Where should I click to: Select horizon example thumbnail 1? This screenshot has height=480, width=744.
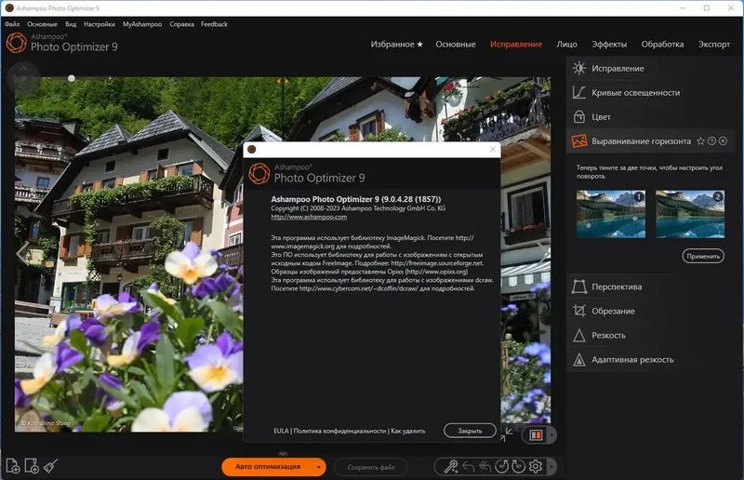click(x=611, y=214)
